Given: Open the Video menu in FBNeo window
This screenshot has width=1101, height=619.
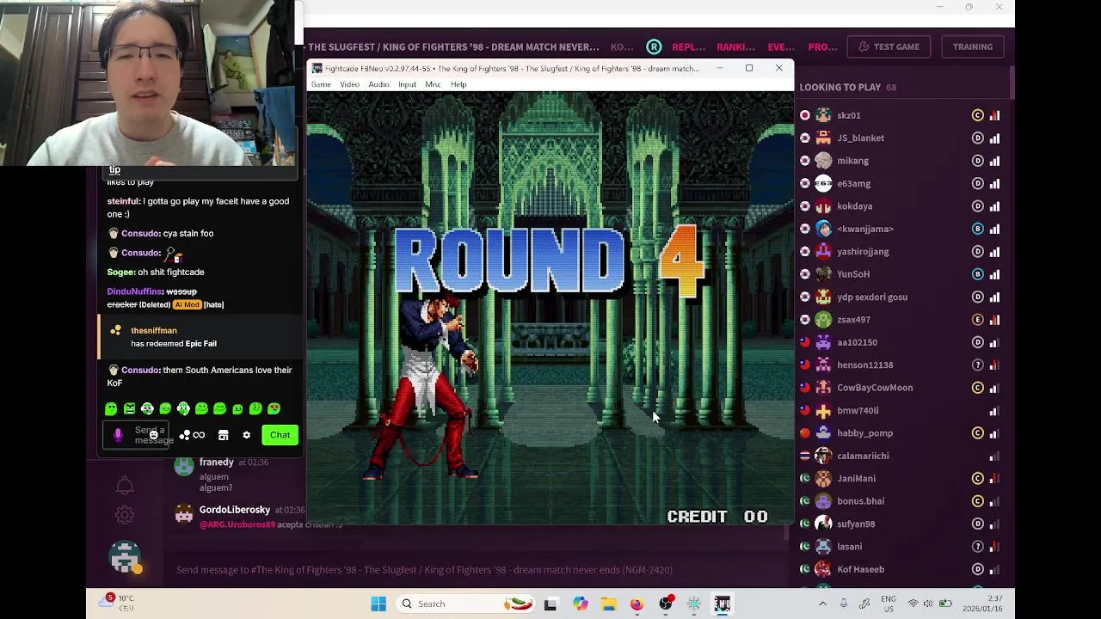Looking at the screenshot, I should [x=349, y=84].
